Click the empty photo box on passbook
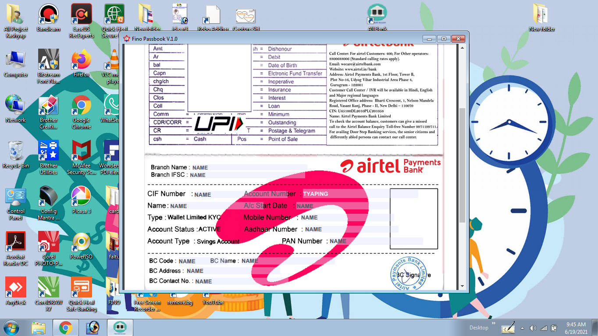The height and width of the screenshot is (336, 598). 414,219
